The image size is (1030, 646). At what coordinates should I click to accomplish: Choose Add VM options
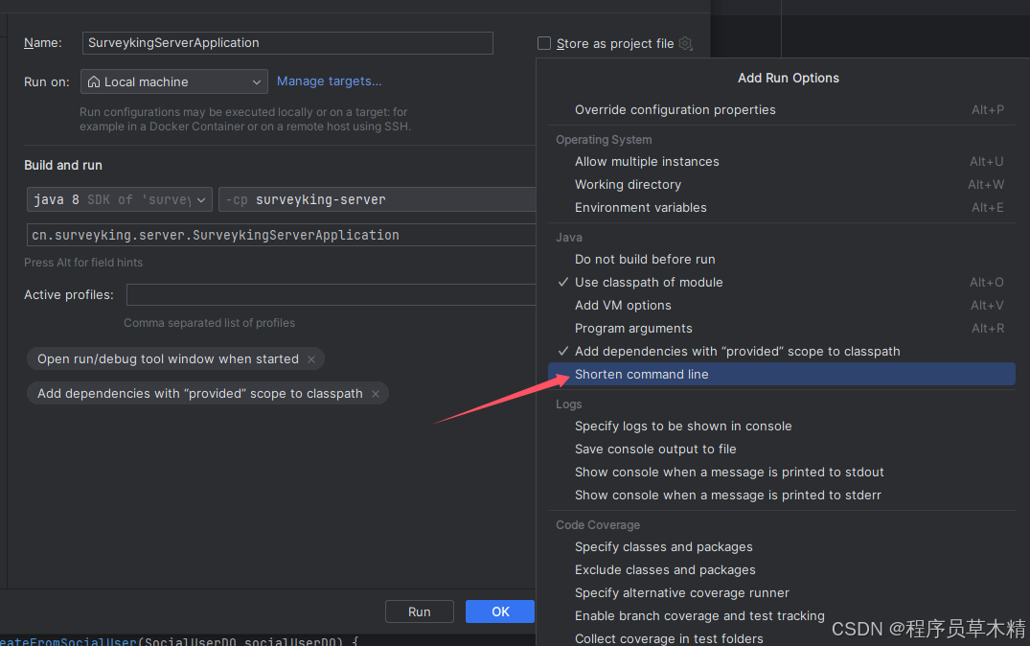tap(623, 305)
